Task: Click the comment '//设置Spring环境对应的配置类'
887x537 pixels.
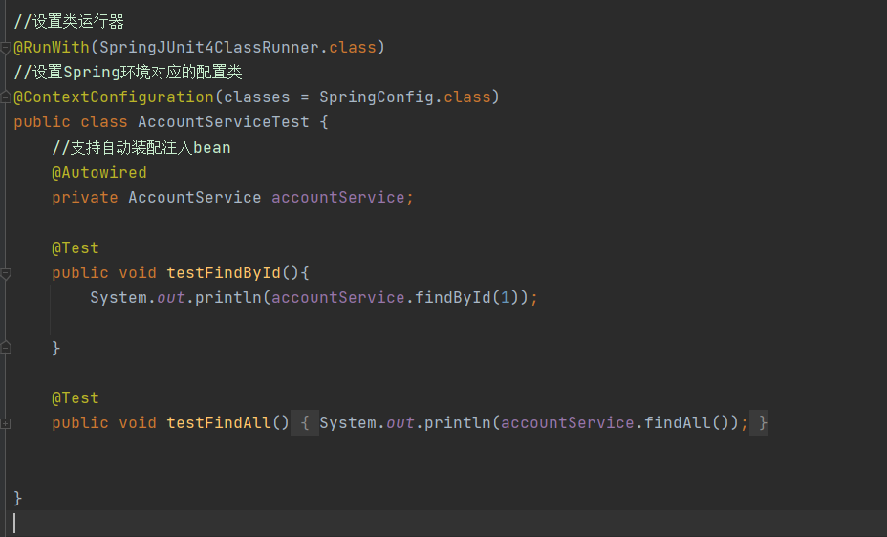Action: [128, 73]
